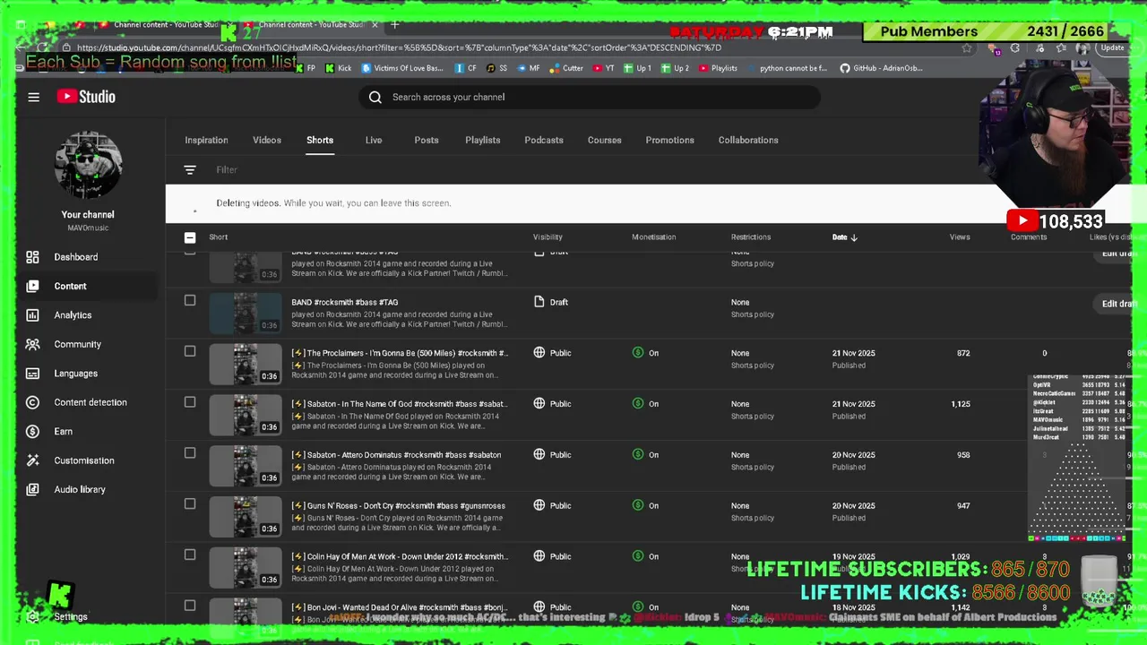This screenshot has height=645, width=1147.
Task: Open thumbnail of Colin Hay Down Under short
Action: click(246, 567)
